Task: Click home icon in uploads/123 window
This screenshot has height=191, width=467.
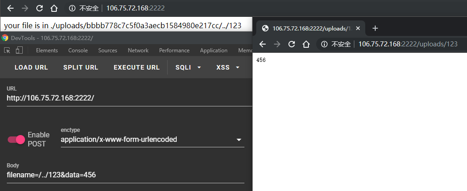Action: click(x=306, y=45)
